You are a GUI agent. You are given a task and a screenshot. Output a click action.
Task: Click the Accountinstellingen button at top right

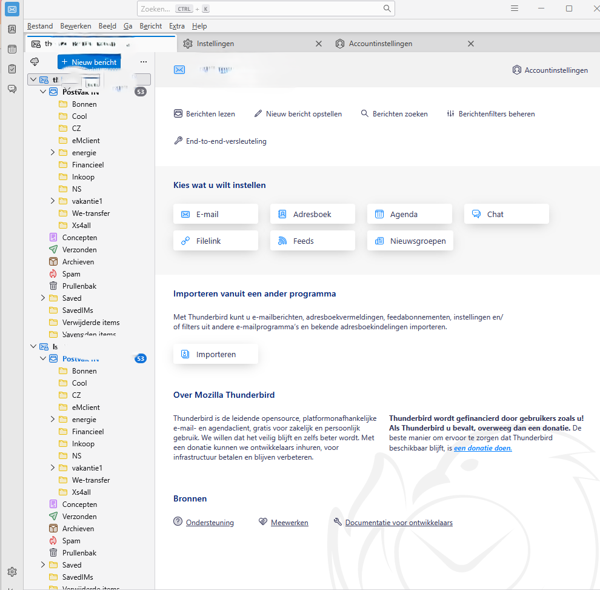(x=550, y=70)
